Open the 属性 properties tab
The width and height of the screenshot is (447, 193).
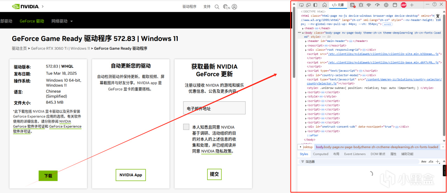393,154
